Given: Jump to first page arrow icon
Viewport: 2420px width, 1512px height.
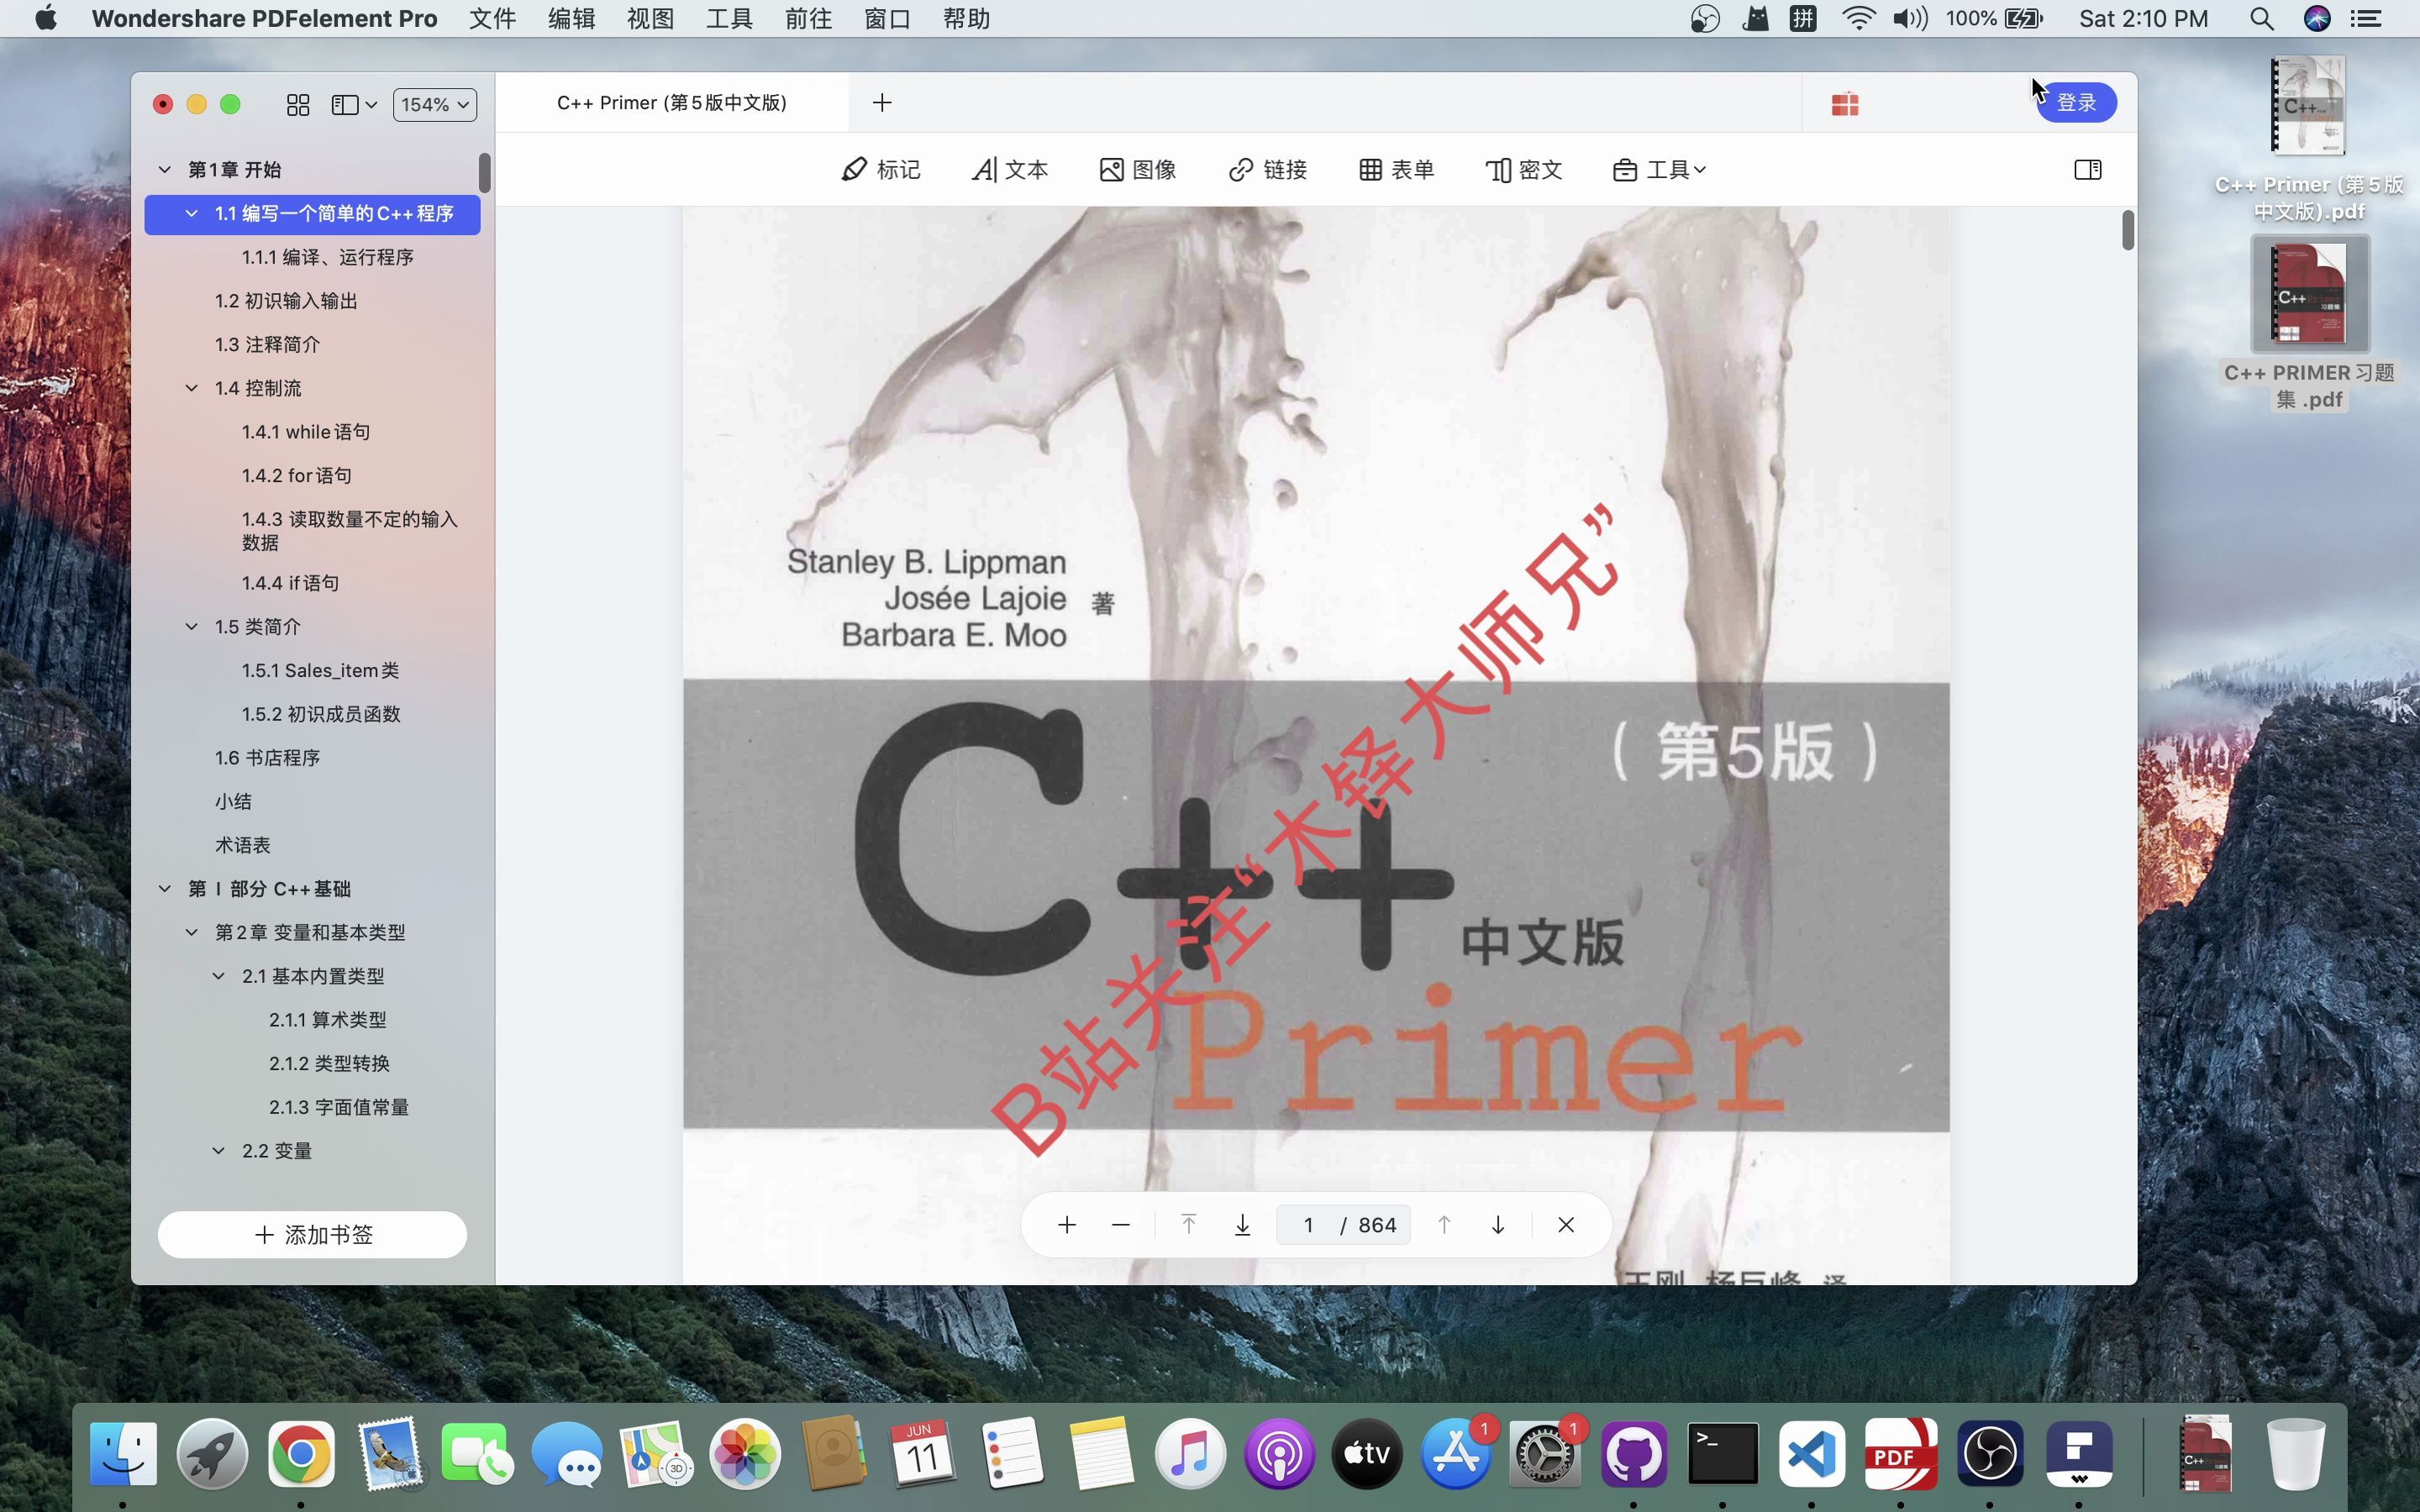Looking at the screenshot, I should [x=1188, y=1225].
